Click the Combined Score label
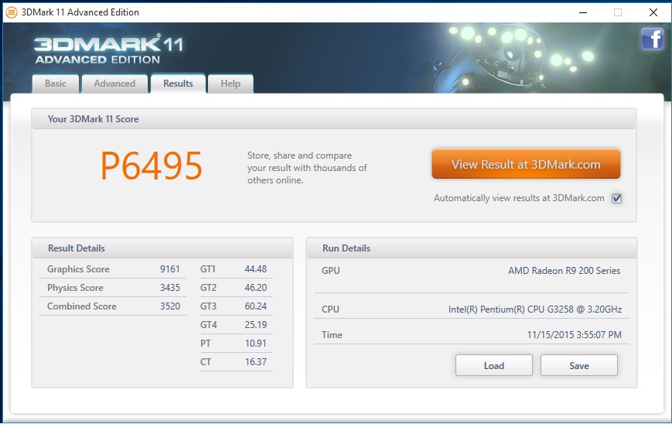 point(82,306)
